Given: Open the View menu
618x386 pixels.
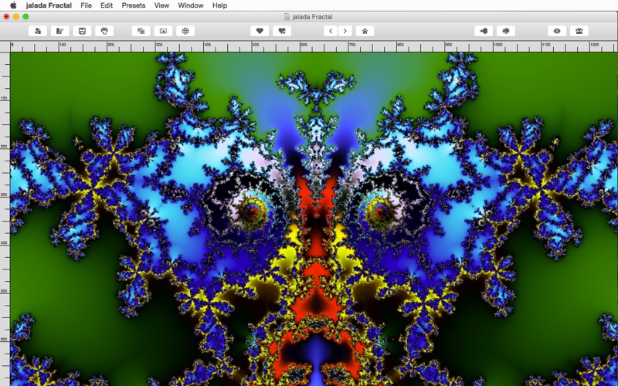Looking at the screenshot, I should 161,5.
